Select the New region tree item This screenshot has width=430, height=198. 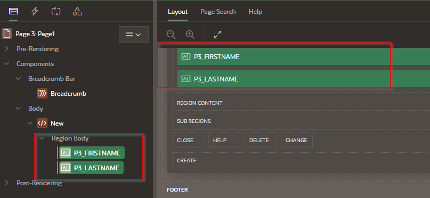57,123
